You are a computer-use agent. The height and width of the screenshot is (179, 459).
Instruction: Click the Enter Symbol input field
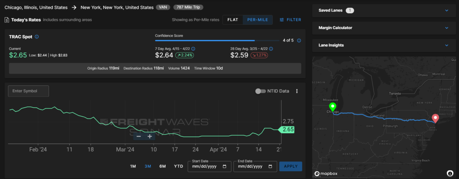(x=29, y=91)
